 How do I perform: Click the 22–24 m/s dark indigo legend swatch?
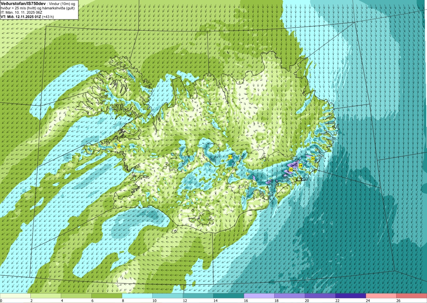coord(351,296)
